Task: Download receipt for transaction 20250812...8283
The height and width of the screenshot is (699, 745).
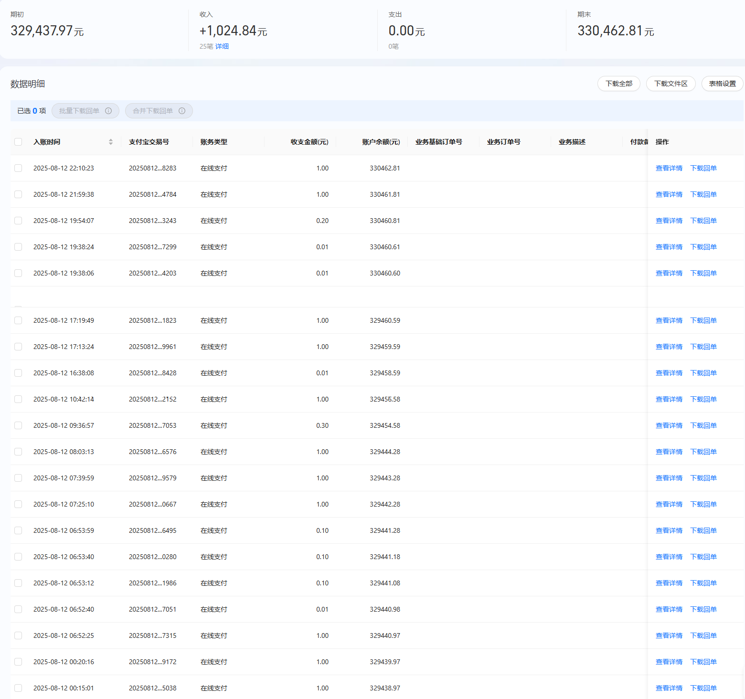Action: (703, 168)
